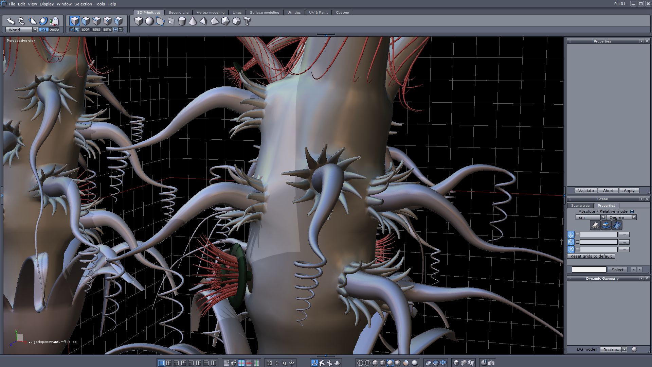Select the arrow selection tool
The height and width of the screenshot is (367, 652).
[11, 21]
